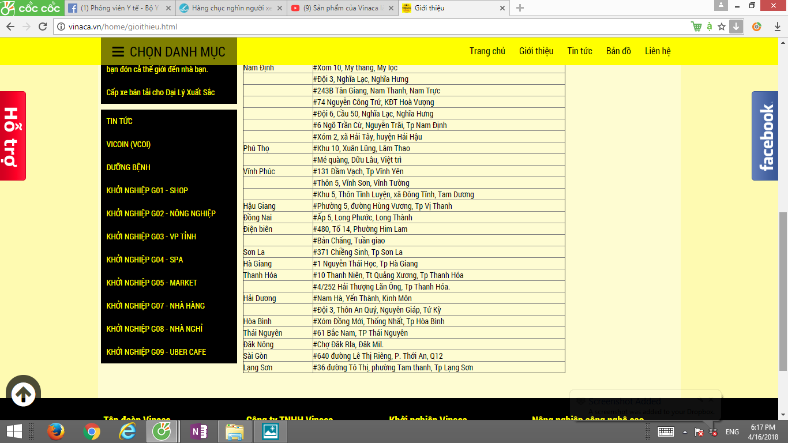Viewport: 788px width, 443px height.
Task: Open KHỞI NGHIỆP G07 - NHÀ HÀNG item
Action: click(x=156, y=306)
